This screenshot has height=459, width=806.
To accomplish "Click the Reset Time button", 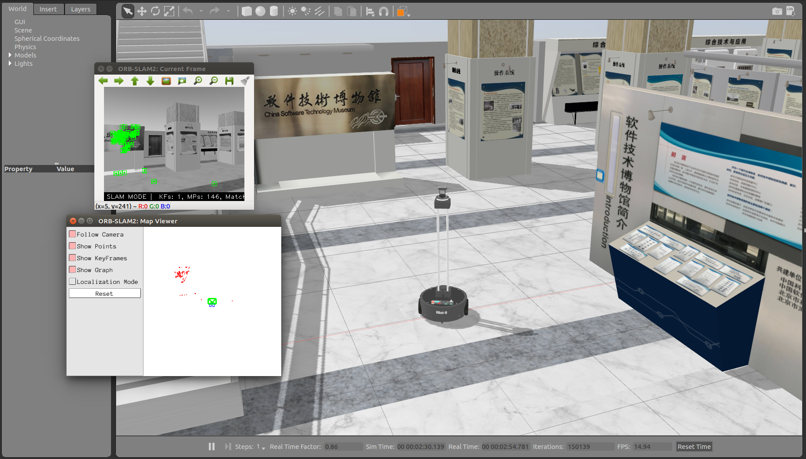I will point(694,446).
